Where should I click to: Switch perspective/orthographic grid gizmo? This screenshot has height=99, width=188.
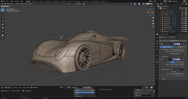pos(153,27)
